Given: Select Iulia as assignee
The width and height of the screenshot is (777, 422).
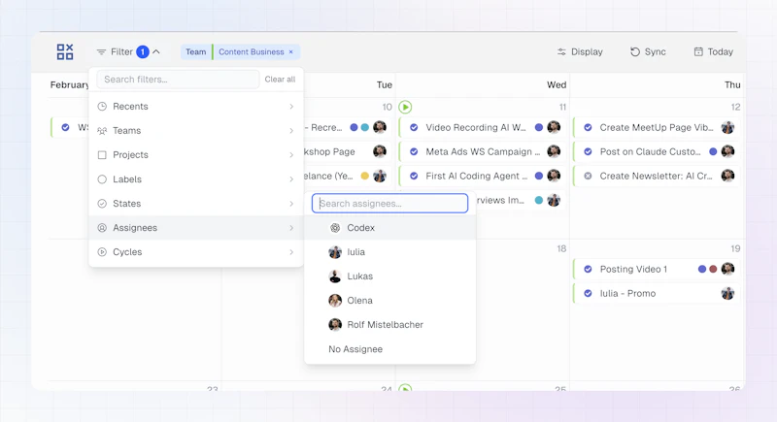Looking at the screenshot, I should tap(390, 252).
